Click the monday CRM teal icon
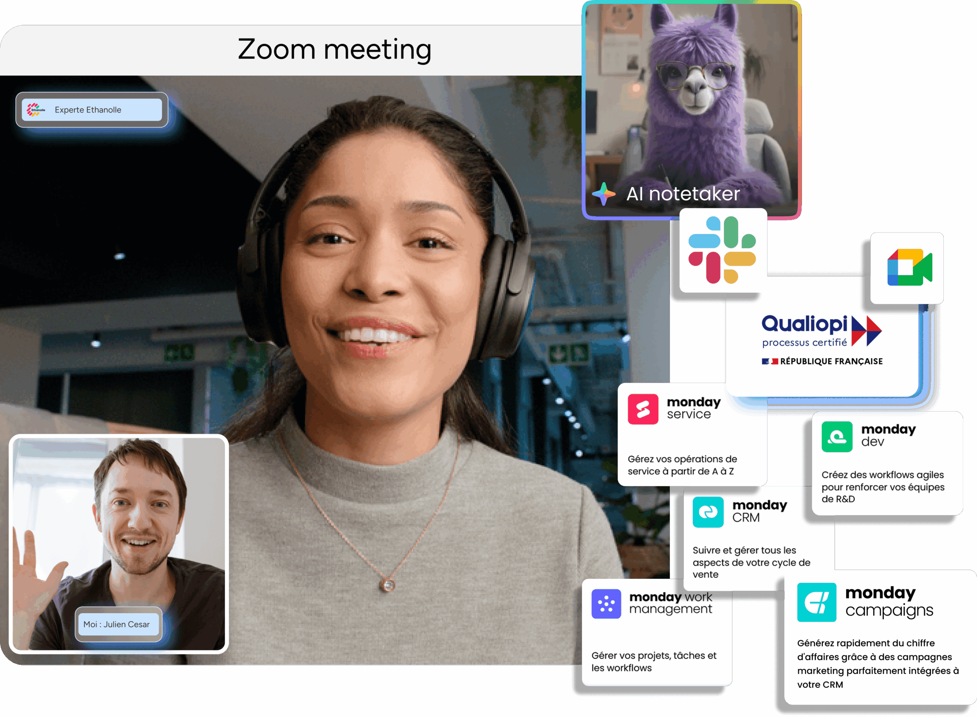 pyautogui.click(x=708, y=512)
